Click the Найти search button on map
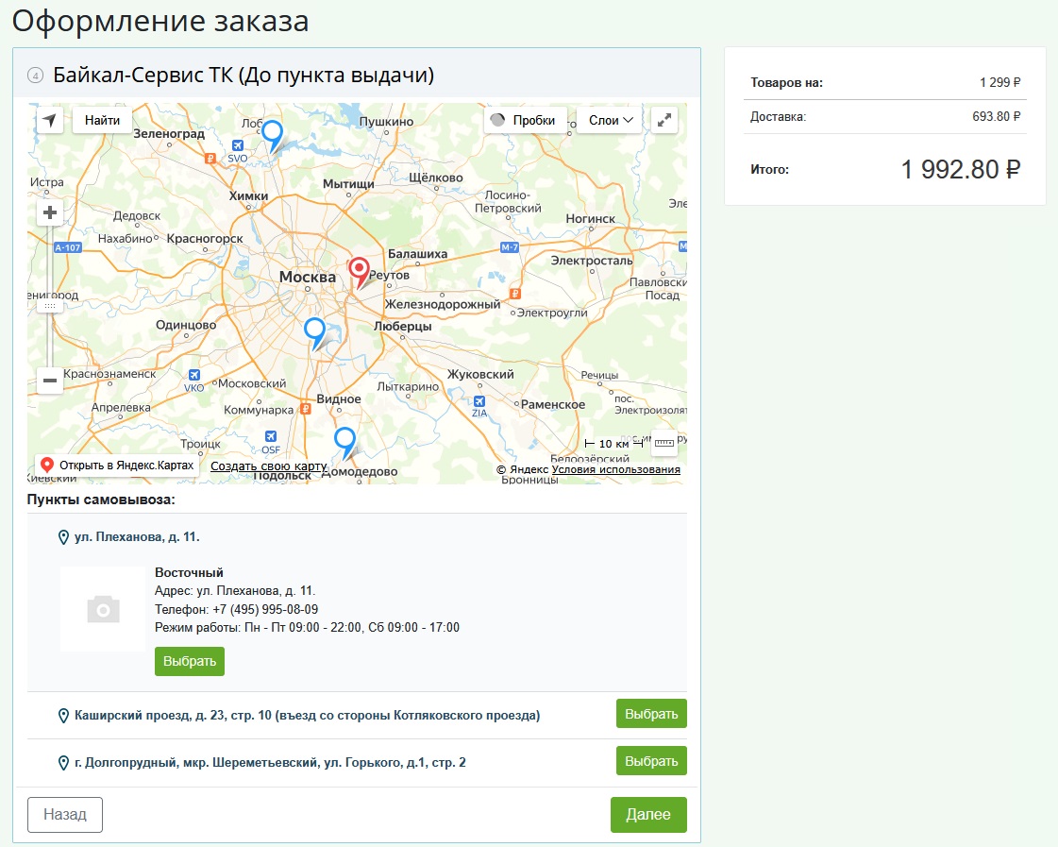 click(x=102, y=120)
